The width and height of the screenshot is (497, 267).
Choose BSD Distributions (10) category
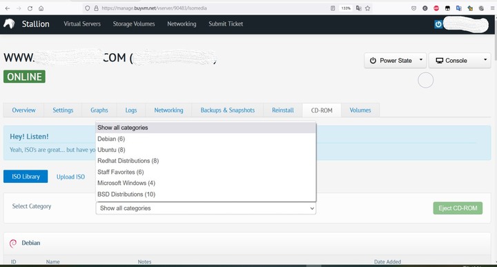[x=206, y=194]
